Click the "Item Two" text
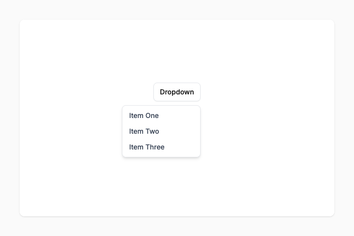Screen dimensions: 354x236 tap(144, 131)
